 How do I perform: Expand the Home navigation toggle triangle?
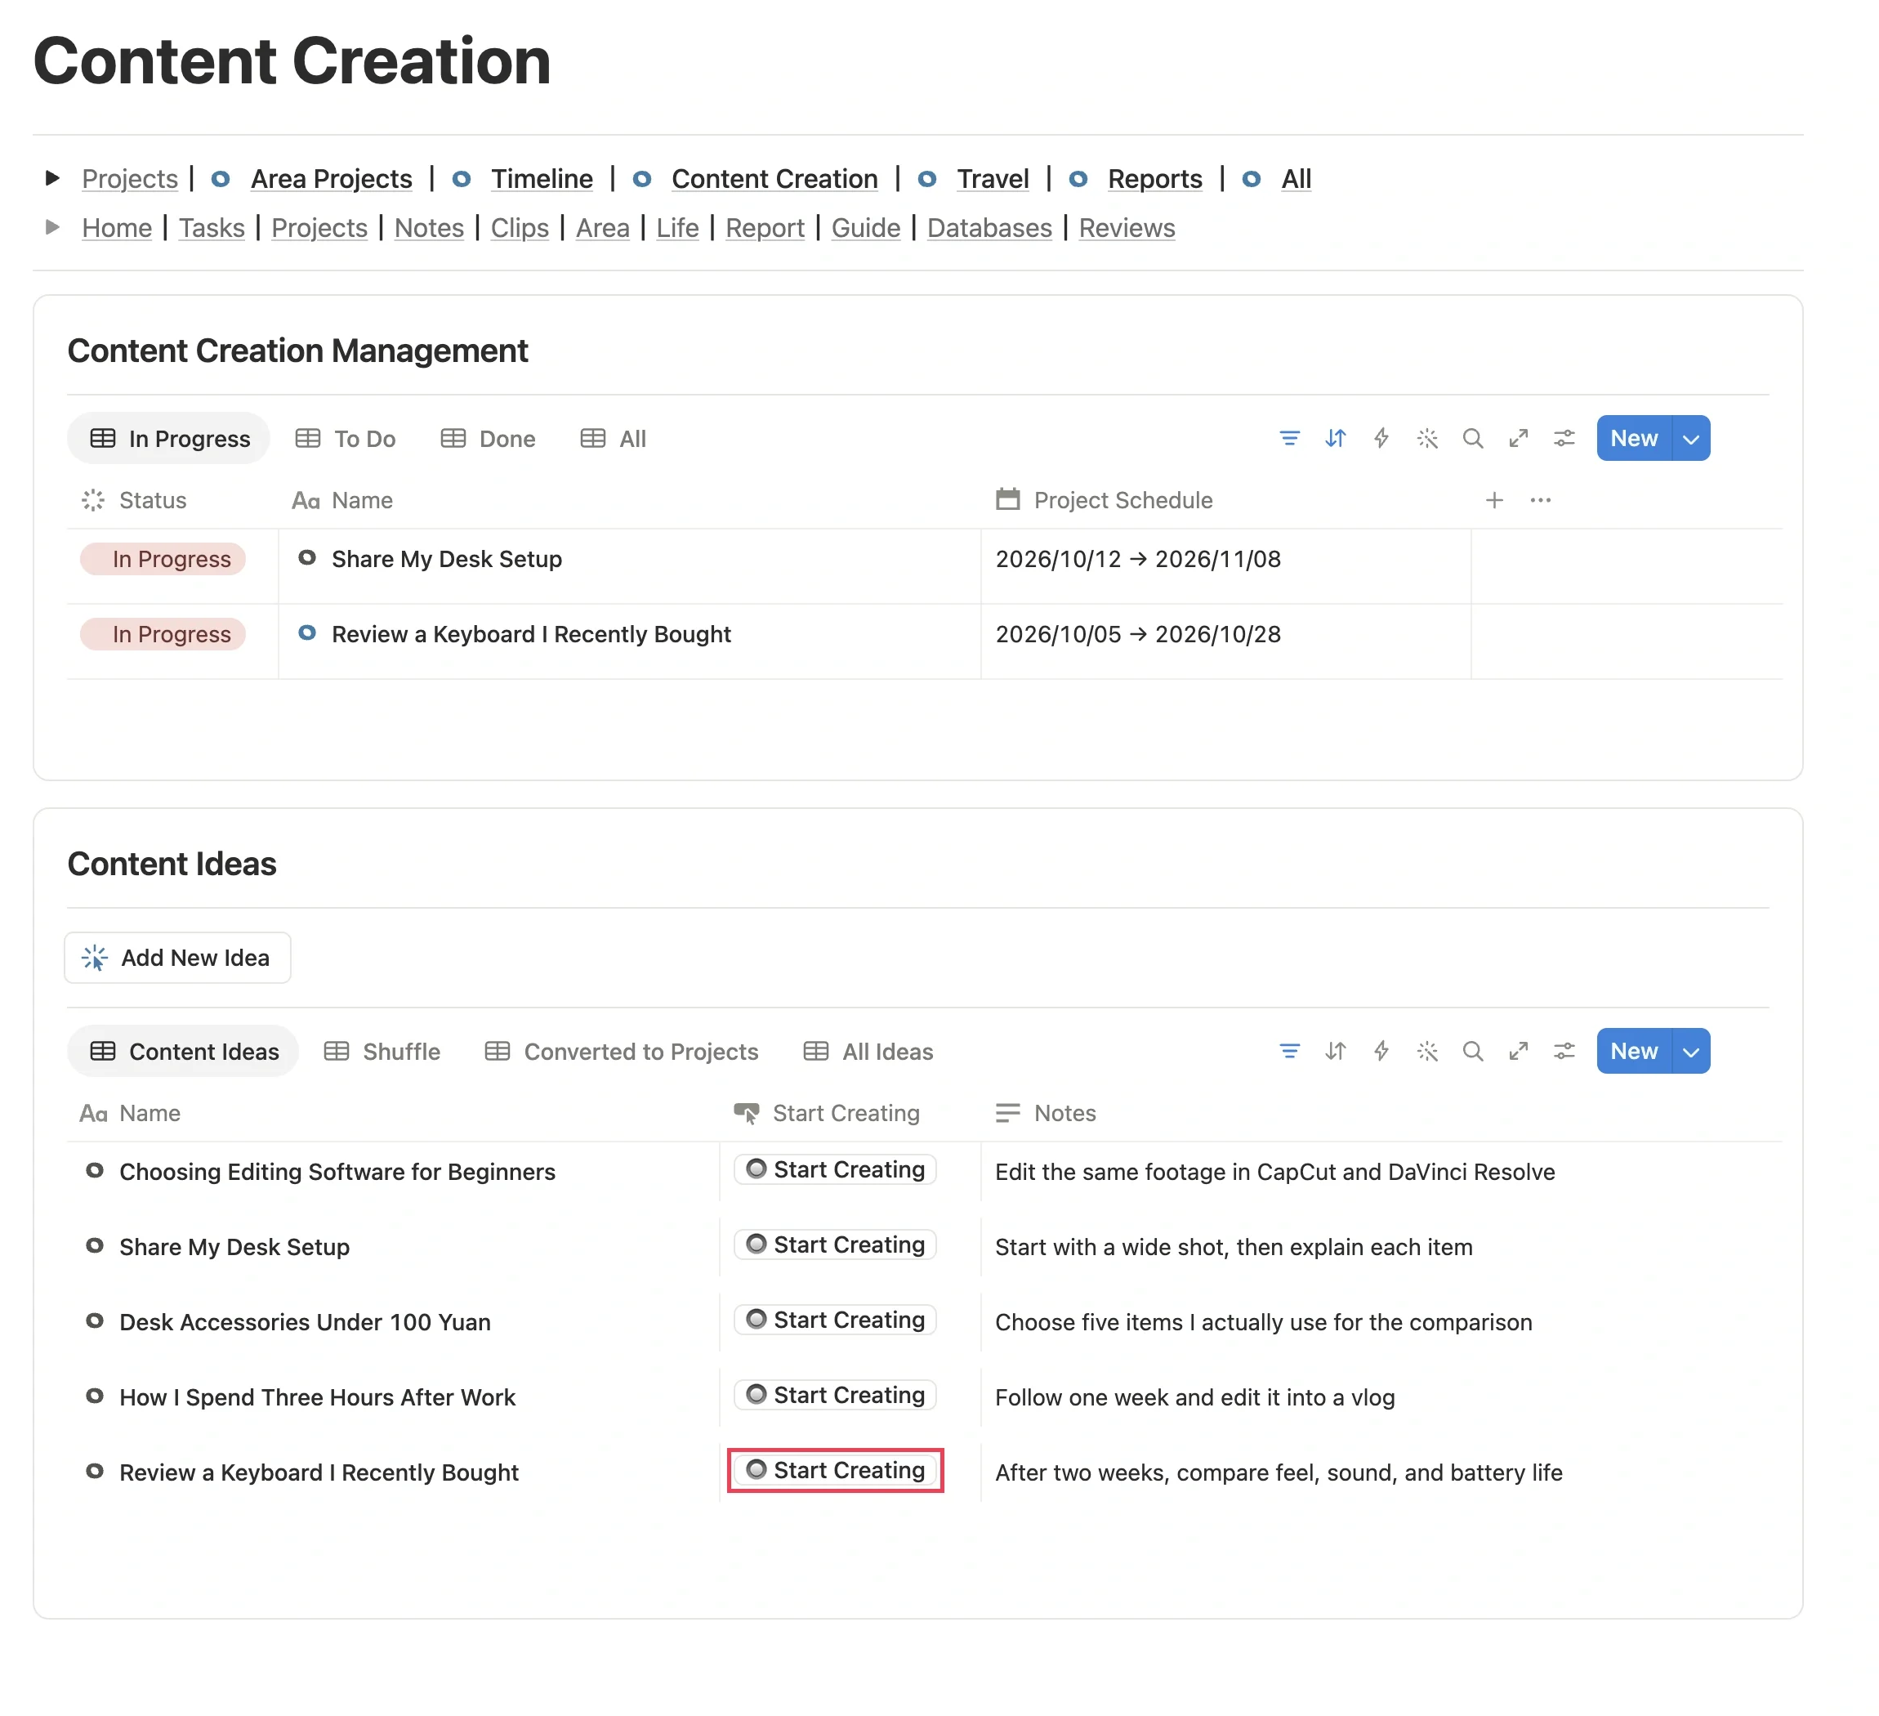(53, 227)
